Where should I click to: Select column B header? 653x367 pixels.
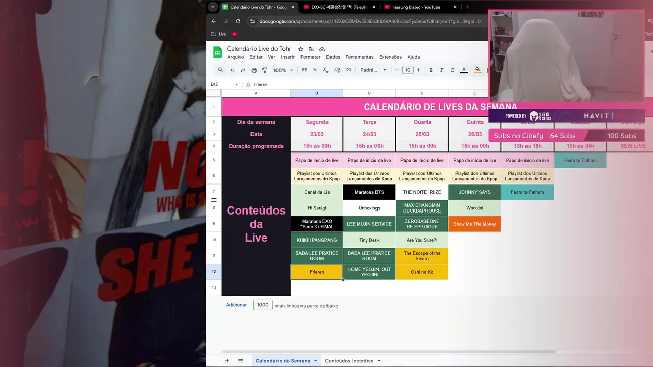click(x=316, y=93)
